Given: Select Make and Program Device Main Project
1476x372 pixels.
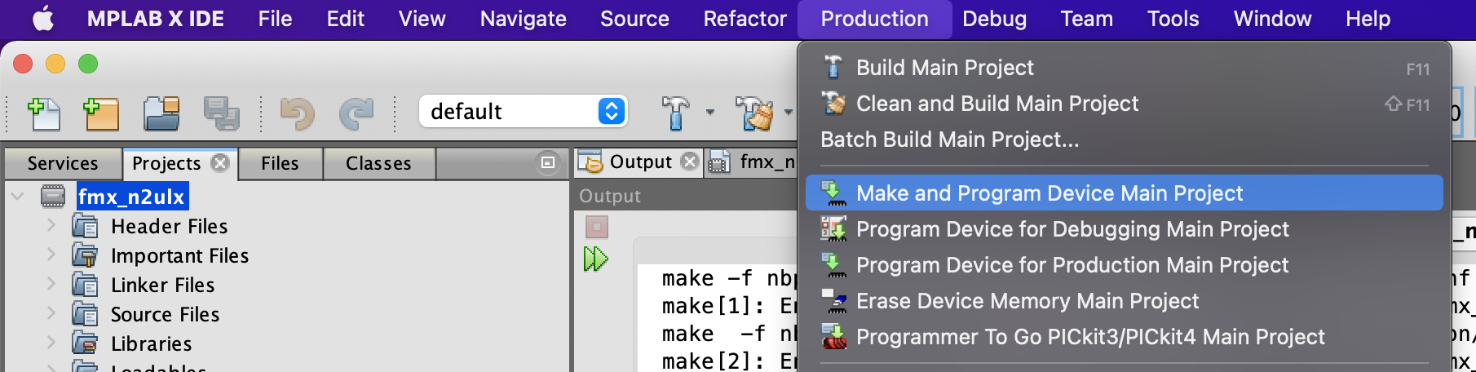Looking at the screenshot, I should pyautogui.click(x=1049, y=193).
